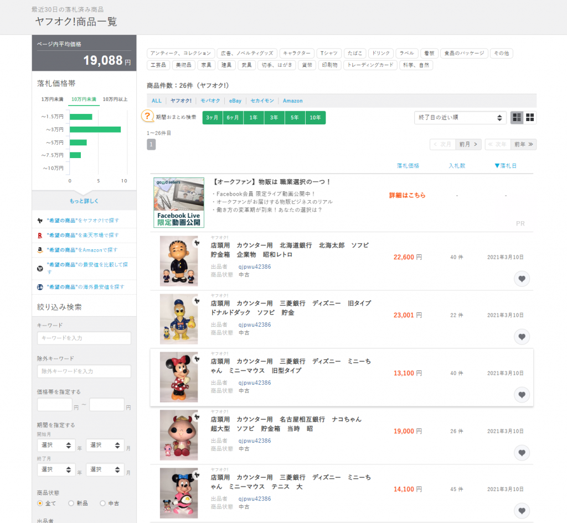
Task: Click the ～3万円 bar in price chart
Action: pos(95,129)
